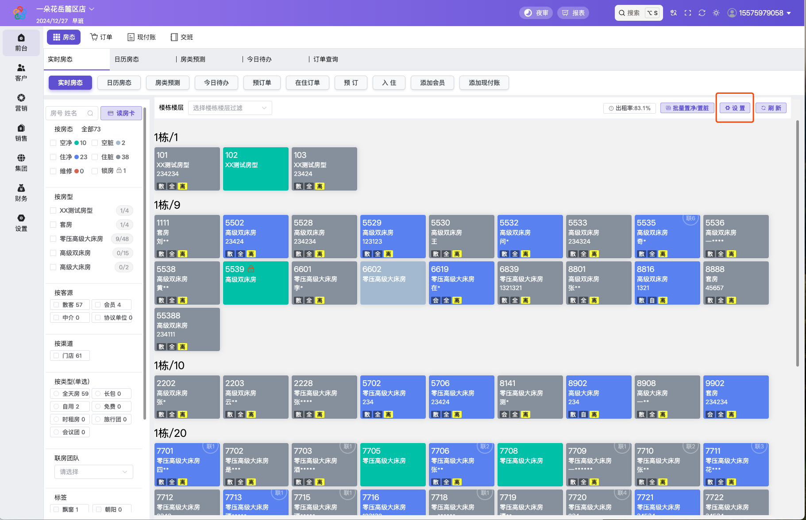Check the 空脏 vacant dirty checkbox
Screen dimensions: 806x520
pos(95,143)
